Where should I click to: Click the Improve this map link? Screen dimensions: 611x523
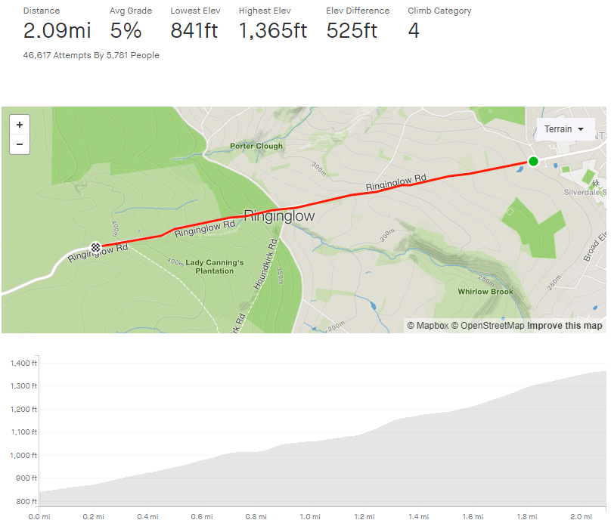coord(565,326)
